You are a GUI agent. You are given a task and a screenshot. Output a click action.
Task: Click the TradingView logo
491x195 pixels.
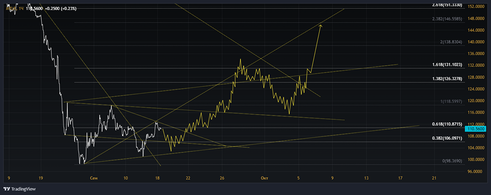click(x=20, y=189)
